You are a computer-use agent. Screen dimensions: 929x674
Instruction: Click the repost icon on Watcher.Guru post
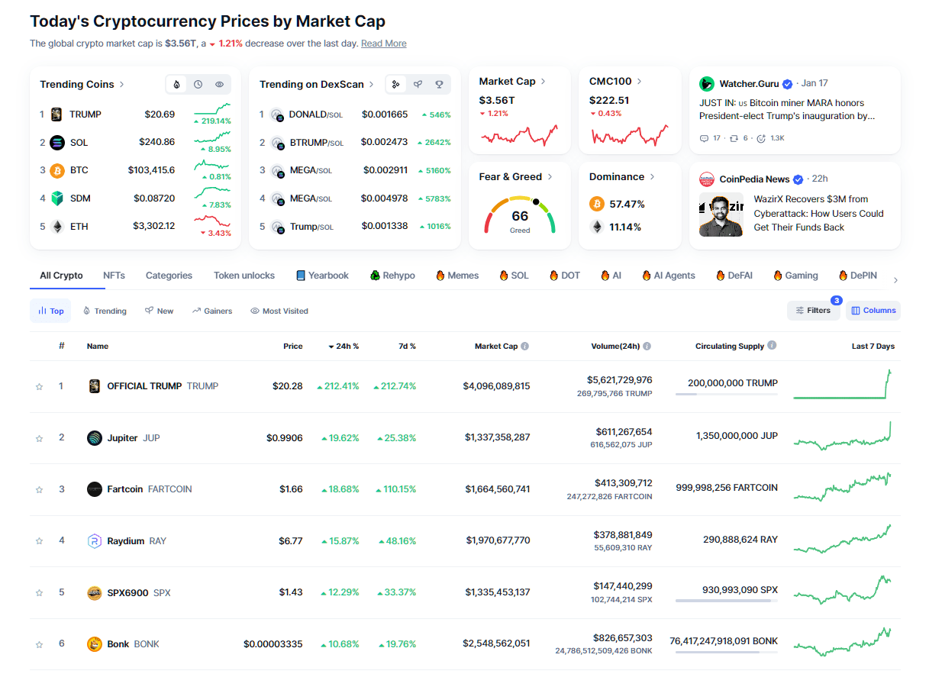pos(734,138)
